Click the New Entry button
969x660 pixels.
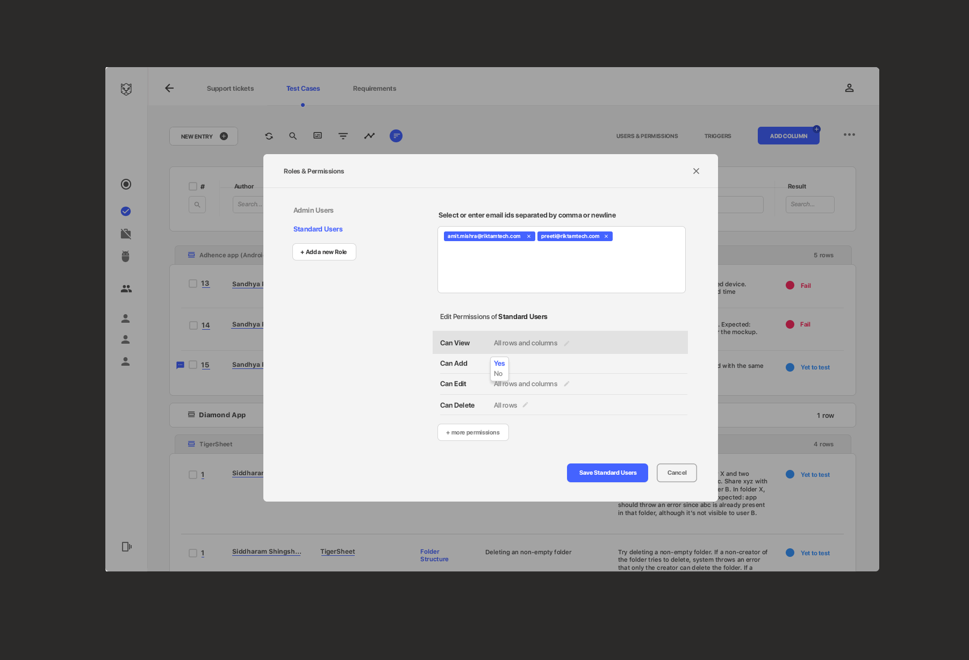pyautogui.click(x=204, y=136)
